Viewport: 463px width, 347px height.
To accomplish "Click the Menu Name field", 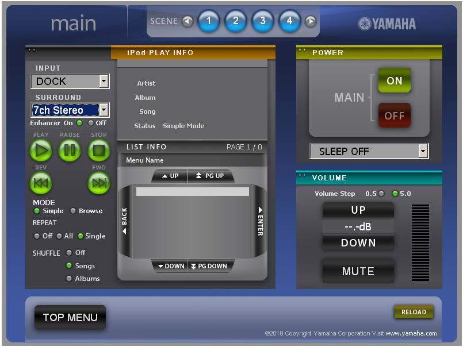I will [x=192, y=160].
